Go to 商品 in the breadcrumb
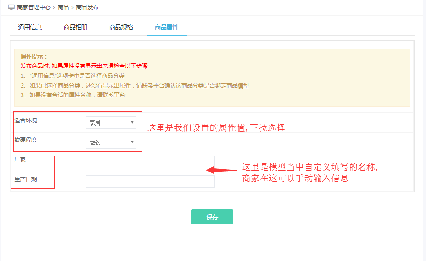This screenshot has height=261, width=426. (x=63, y=7)
